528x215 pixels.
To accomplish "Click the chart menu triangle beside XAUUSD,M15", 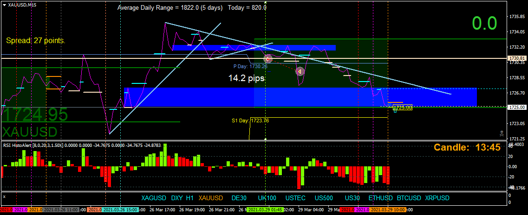I will (x=4, y=5).
